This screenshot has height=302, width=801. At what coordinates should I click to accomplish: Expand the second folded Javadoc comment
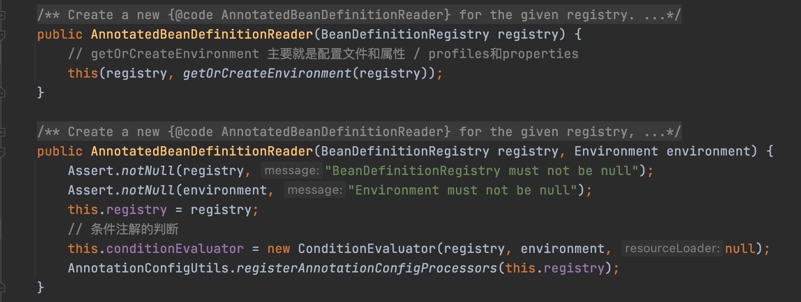click(x=2, y=132)
